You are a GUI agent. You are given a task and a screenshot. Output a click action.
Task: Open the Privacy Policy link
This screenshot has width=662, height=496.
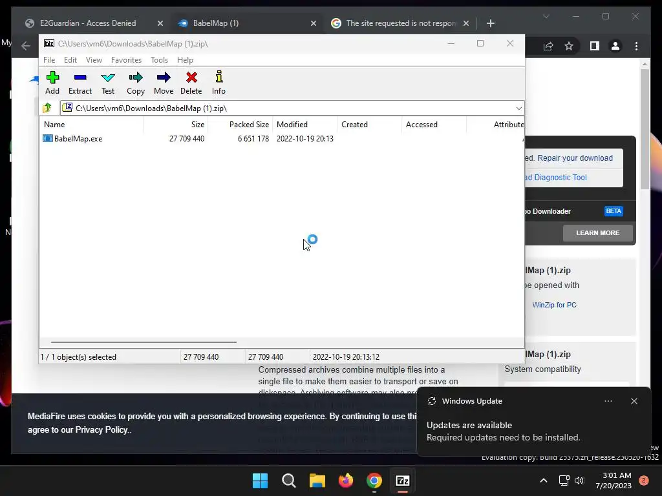click(x=101, y=429)
